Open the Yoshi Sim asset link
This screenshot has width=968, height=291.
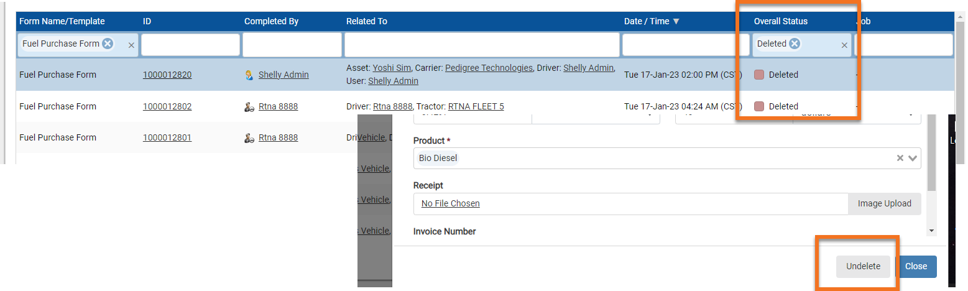(392, 68)
